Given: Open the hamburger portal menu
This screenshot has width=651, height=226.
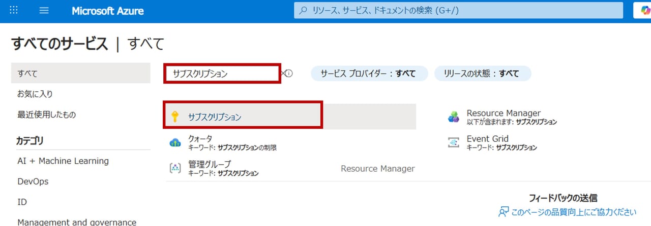Looking at the screenshot, I should tap(44, 11).
